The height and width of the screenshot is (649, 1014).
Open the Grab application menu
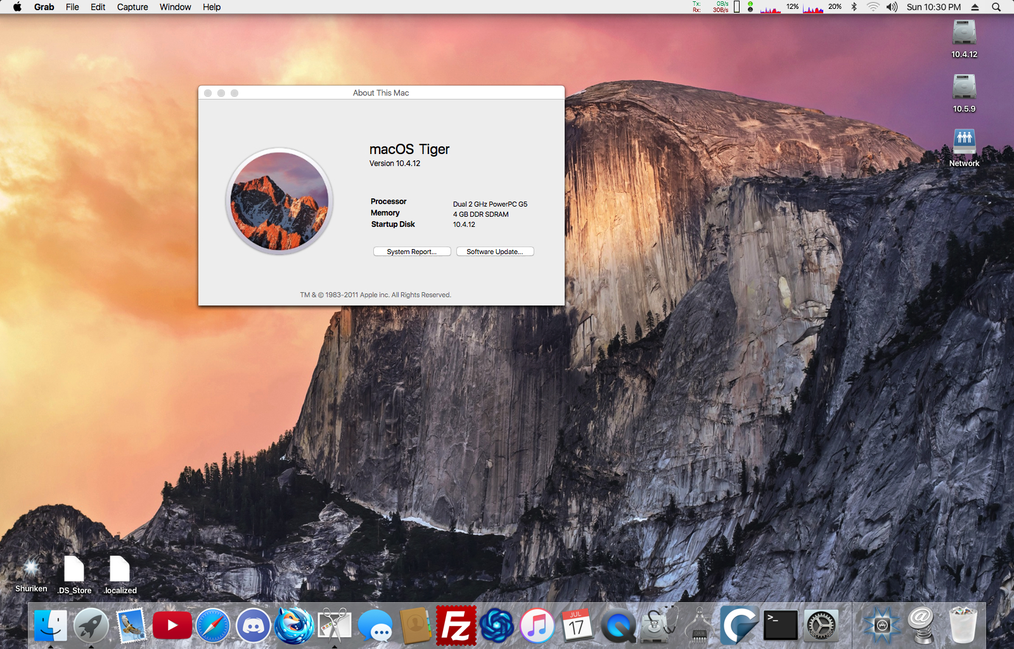[44, 7]
